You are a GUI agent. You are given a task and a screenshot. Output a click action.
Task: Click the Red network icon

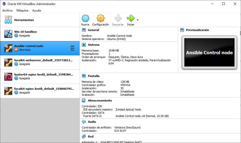(84, 136)
